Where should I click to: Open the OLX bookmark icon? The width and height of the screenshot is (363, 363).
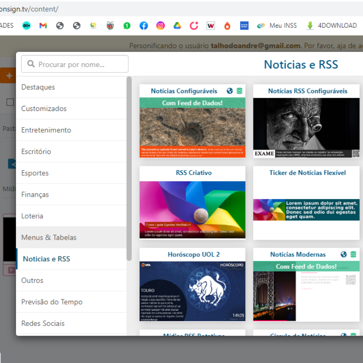click(27, 26)
